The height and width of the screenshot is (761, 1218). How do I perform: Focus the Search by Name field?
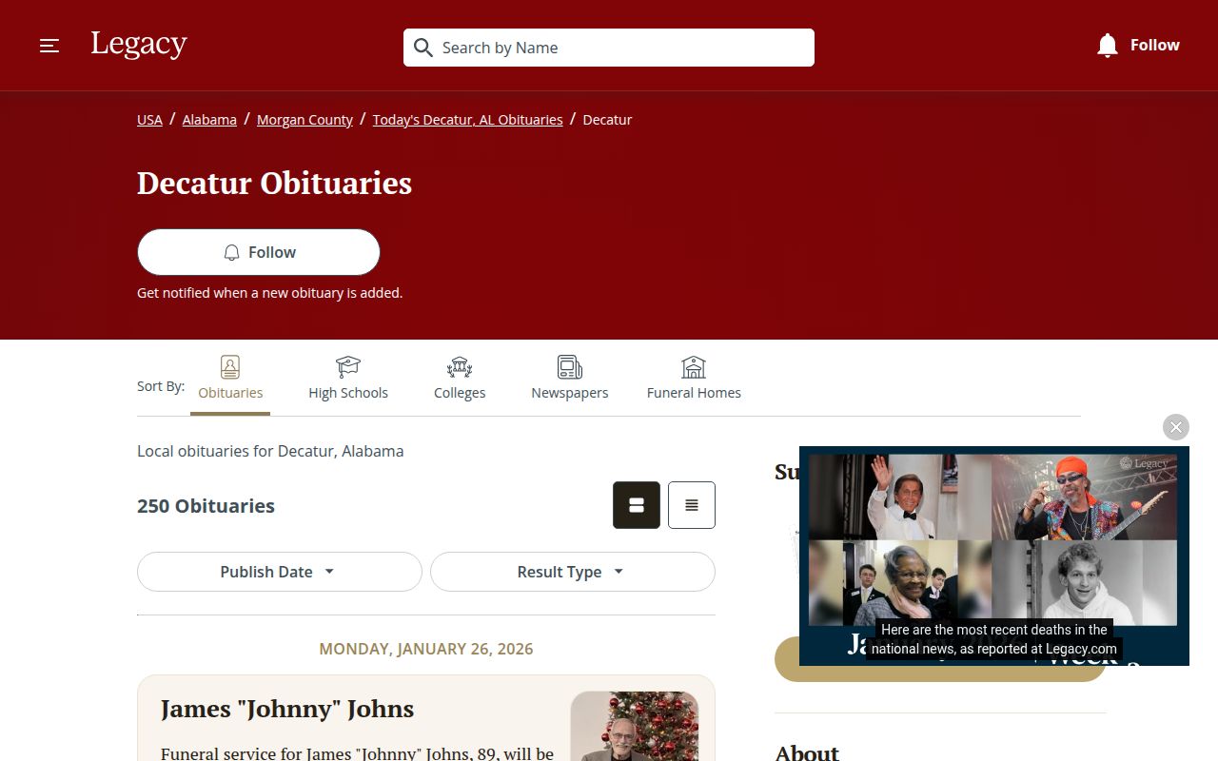[609, 48]
